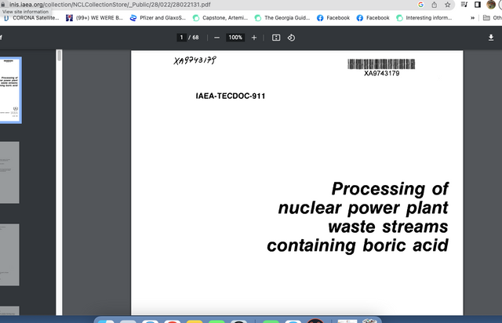502x323 pixels.
Task: Rotate the PDF counterclockwise
Action: tap(291, 38)
